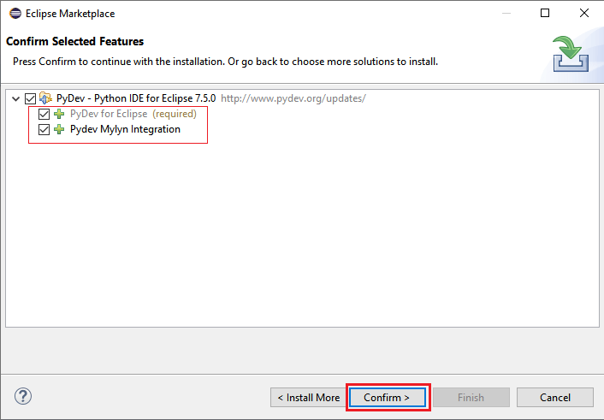Click plus icon beside PyDev for Eclipse
Viewport: 604px width, 420px height.
(59, 114)
